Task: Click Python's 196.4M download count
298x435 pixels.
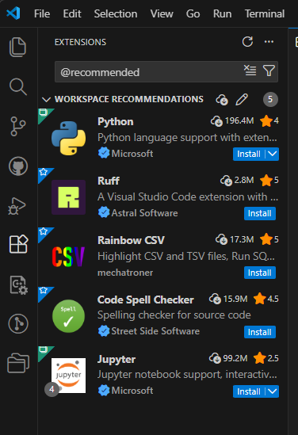Action: [x=232, y=121]
